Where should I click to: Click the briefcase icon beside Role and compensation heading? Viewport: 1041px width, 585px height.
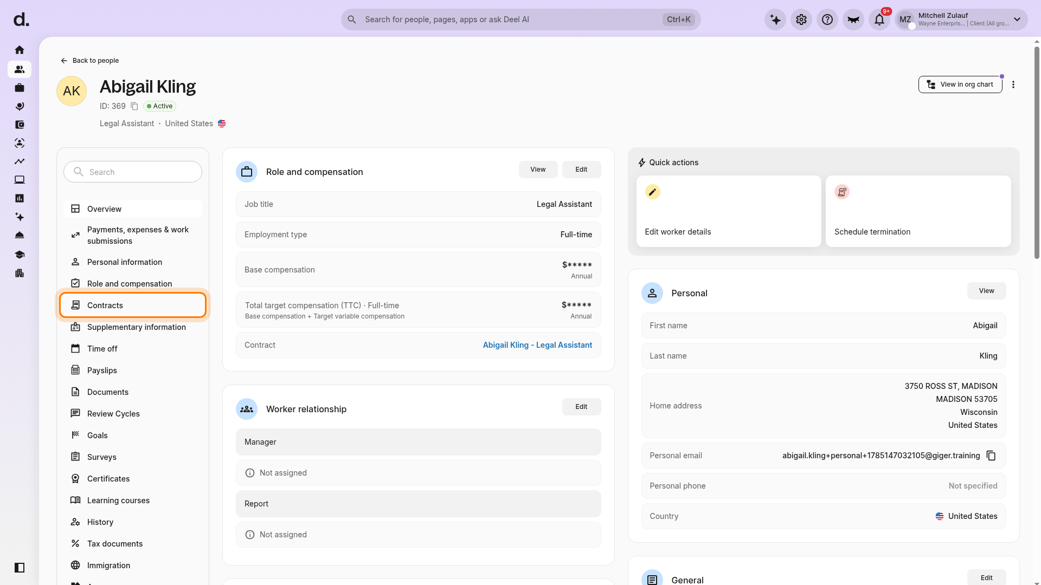(247, 172)
